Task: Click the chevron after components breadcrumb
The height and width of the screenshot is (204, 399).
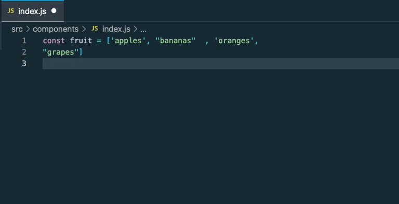Action: (x=84, y=29)
